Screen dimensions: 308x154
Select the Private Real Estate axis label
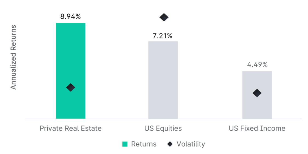(x=71, y=129)
